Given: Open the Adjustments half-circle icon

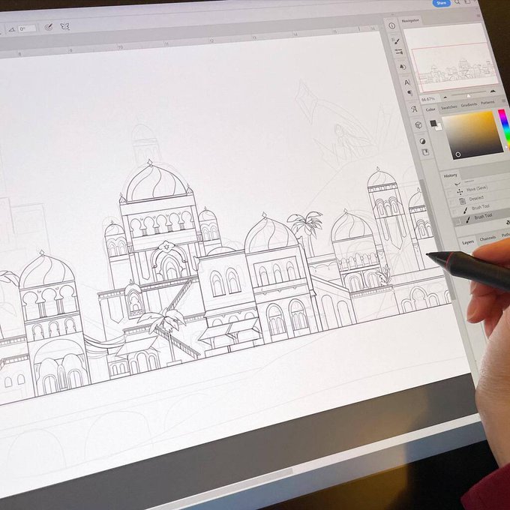Looking at the screenshot, I should coord(422,141).
